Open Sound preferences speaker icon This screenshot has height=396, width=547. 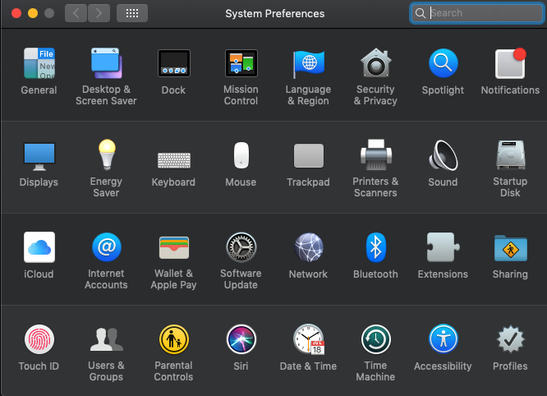click(443, 155)
